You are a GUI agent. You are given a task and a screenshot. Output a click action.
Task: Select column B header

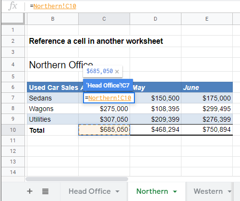[53, 19]
